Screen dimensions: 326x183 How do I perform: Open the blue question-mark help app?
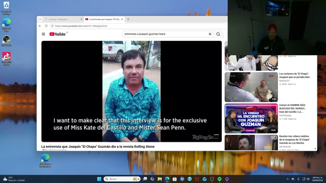[x=189, y=179]
